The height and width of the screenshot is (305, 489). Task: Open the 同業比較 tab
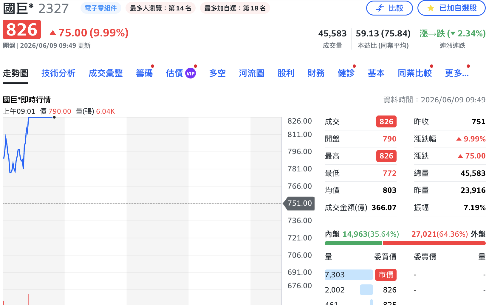click(415, 73)
